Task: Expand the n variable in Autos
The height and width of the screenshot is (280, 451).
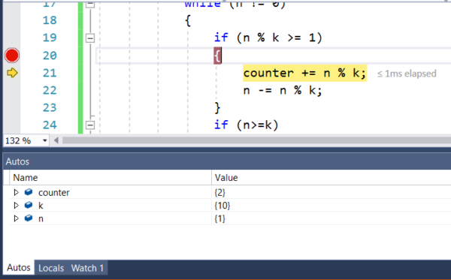Action: [x=16, y=218]
